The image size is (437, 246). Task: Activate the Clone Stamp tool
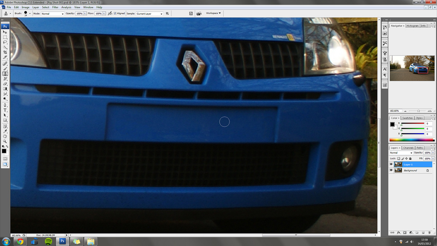[5, 73]
